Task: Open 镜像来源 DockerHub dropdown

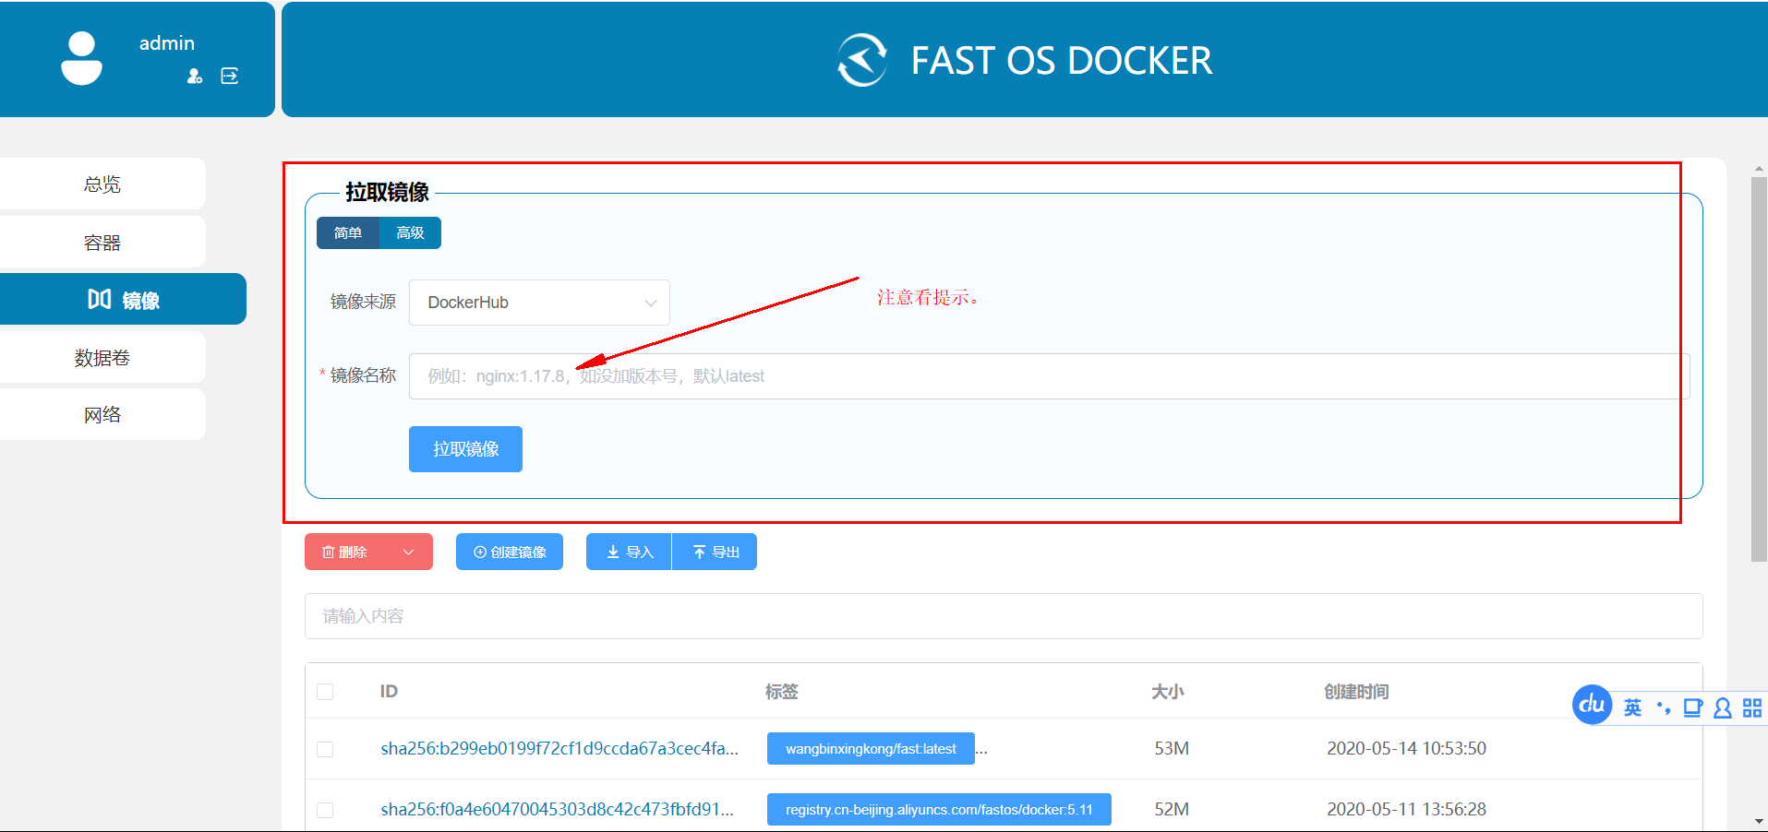Action: coord(539,303)
